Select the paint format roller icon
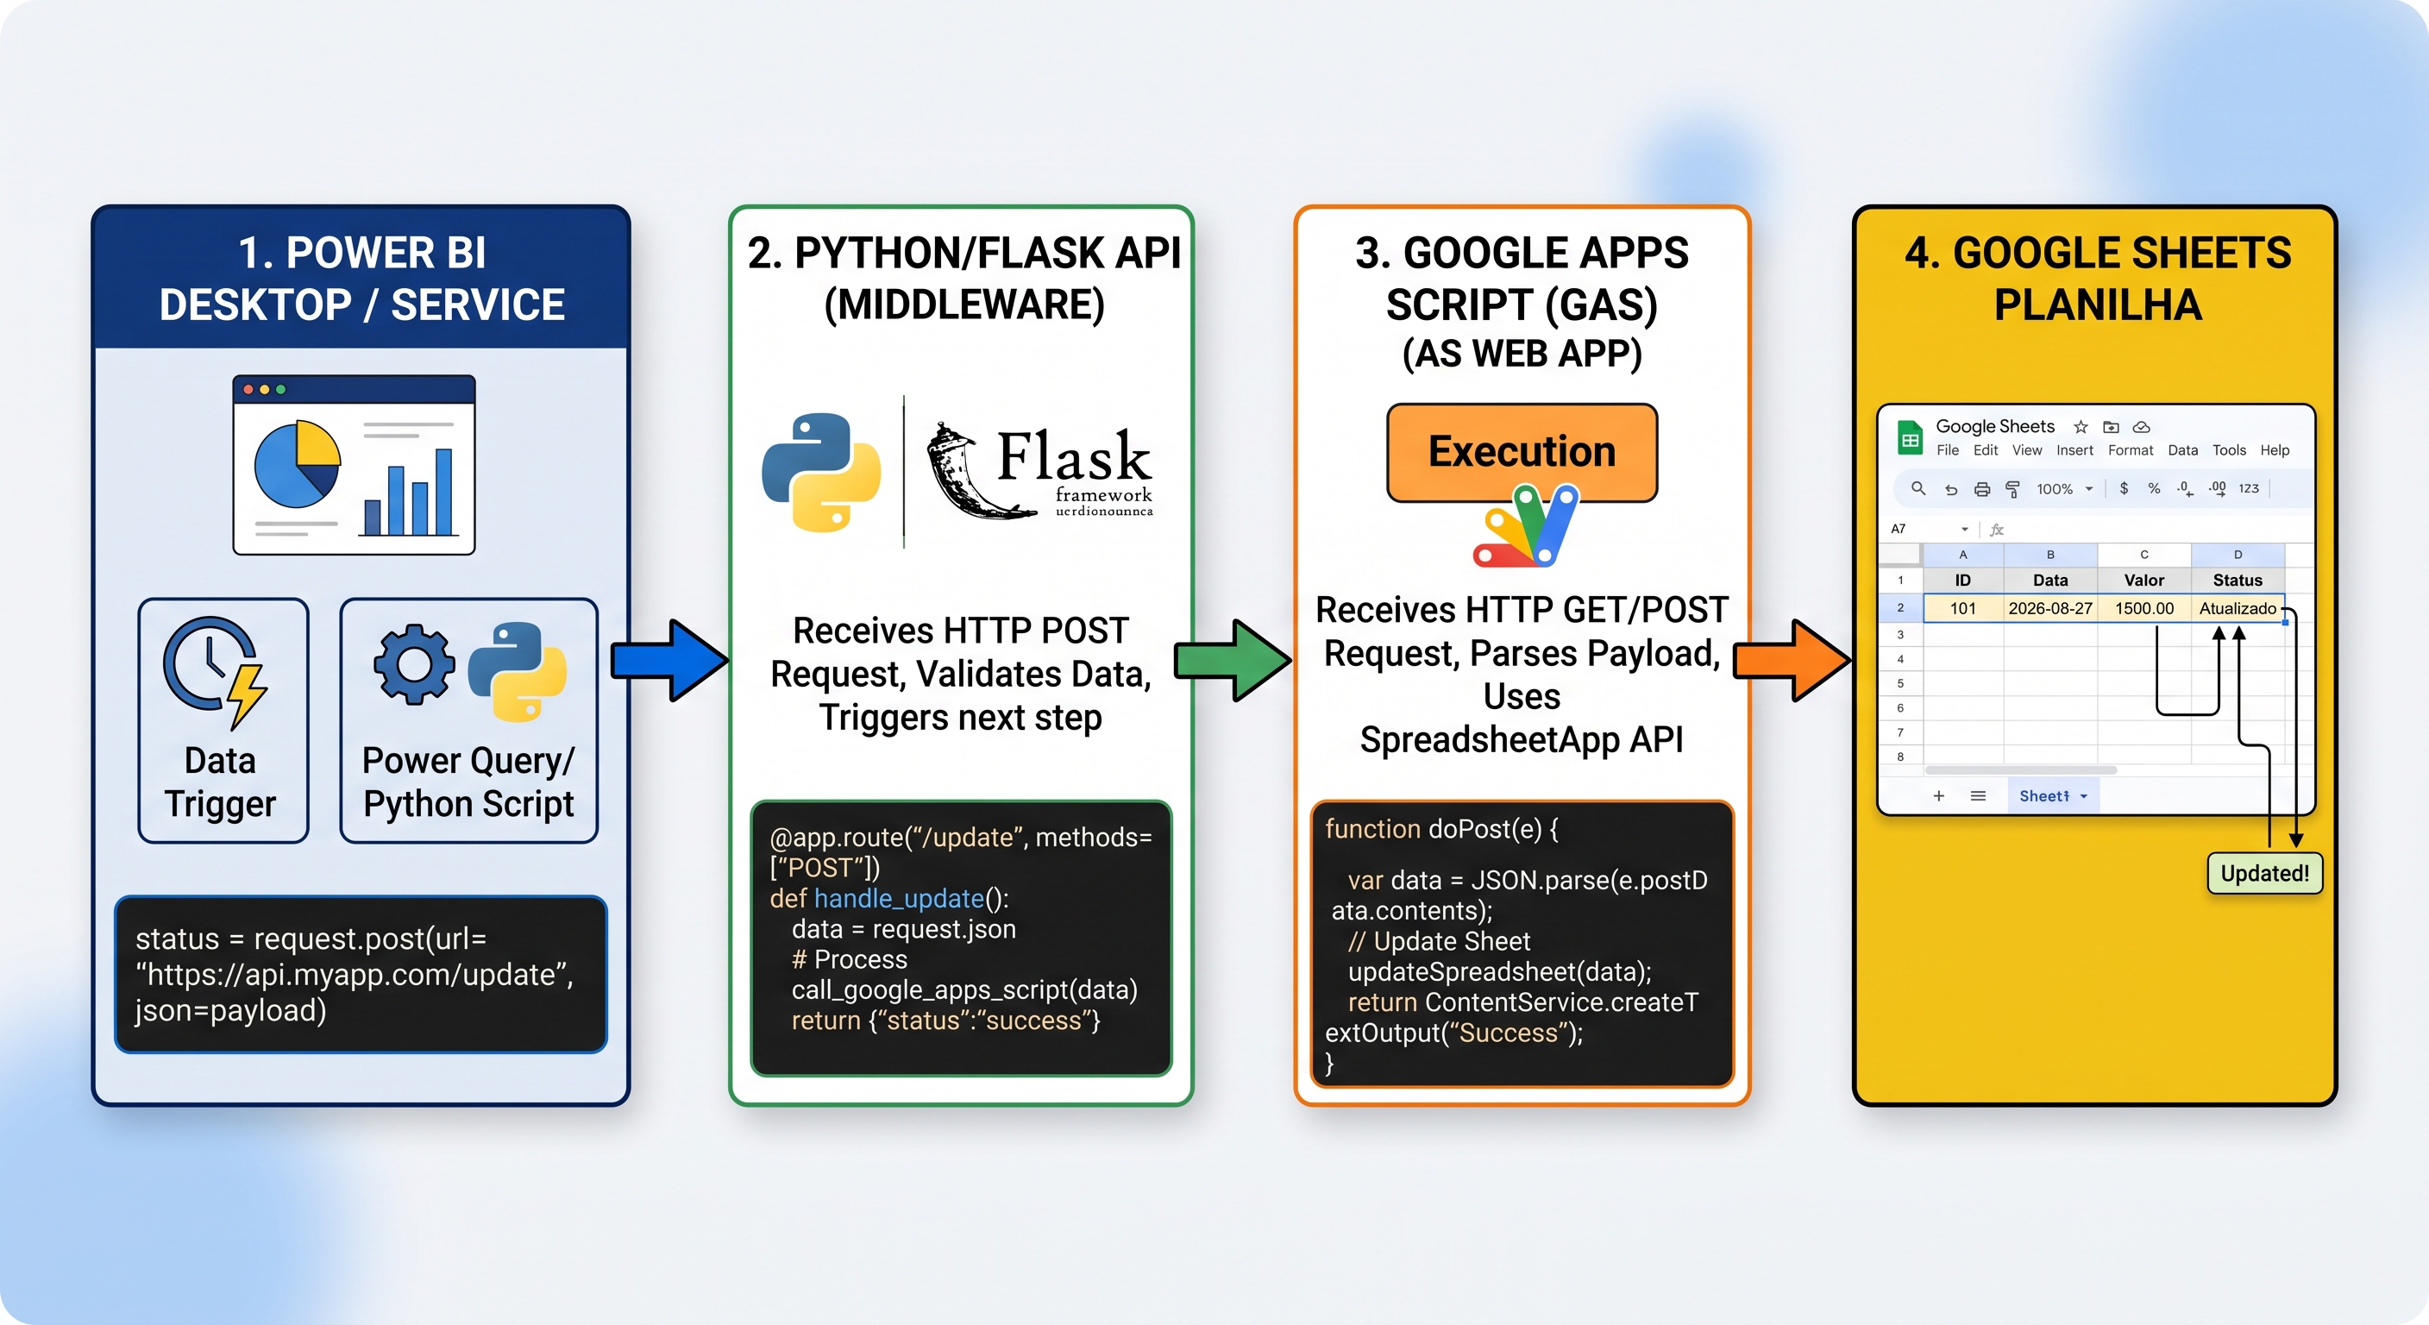 tap(2012, 488)
